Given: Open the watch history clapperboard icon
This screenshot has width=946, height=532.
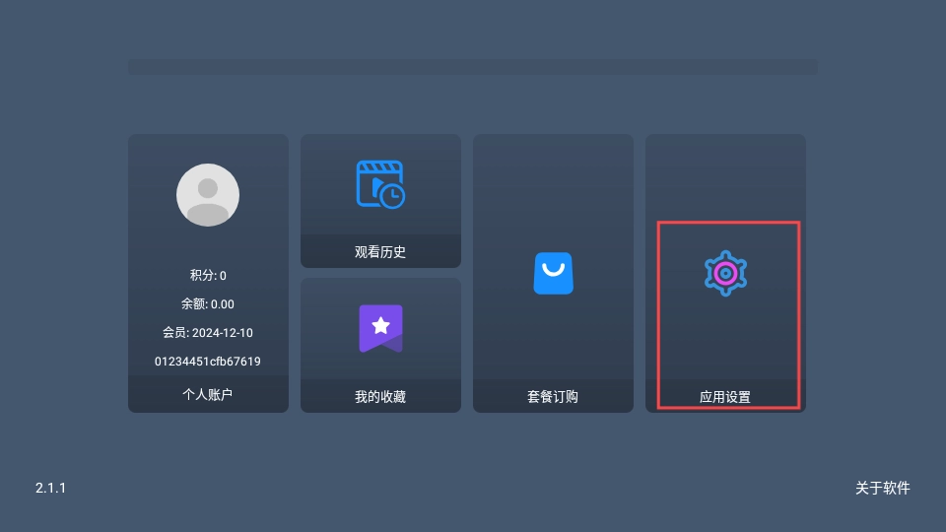Looking at the screenshot, I should (x=380, y=184).
